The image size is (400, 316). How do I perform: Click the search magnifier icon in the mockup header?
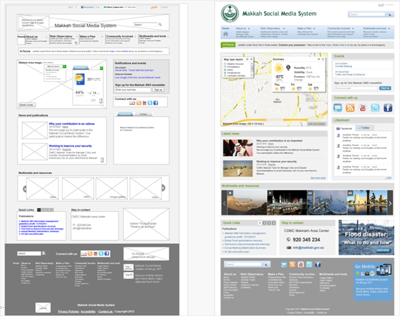coord(161,25)
